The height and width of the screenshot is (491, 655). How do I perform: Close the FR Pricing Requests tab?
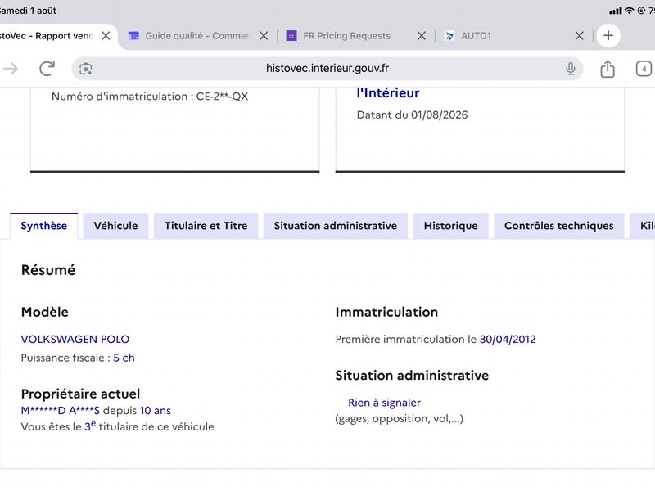point(422,36)
